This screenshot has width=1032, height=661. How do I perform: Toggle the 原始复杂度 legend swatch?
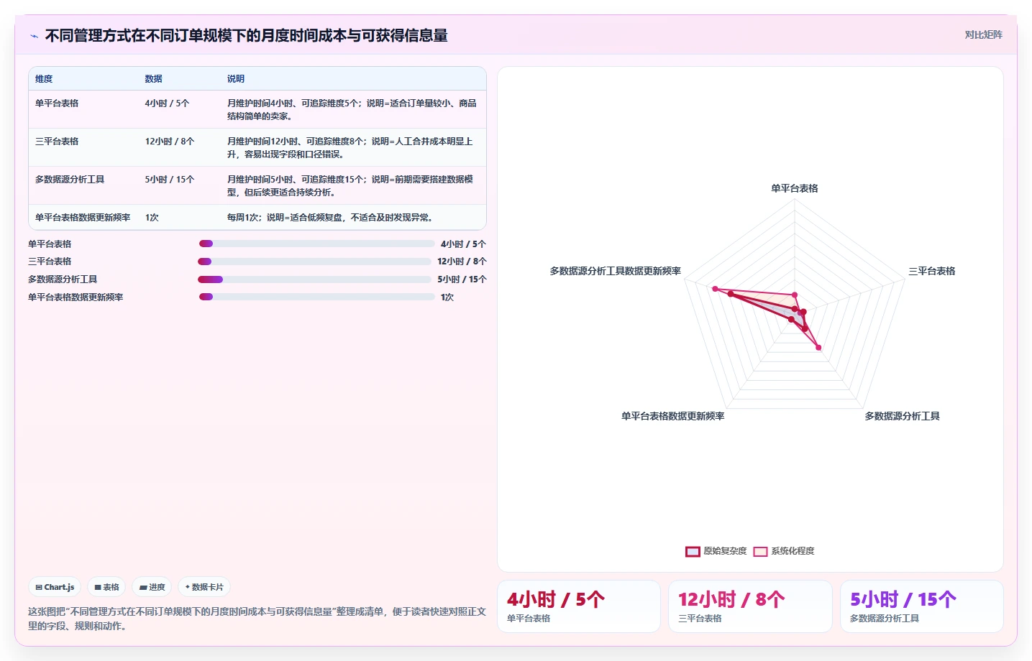pyautogui.click(x=693, y=551)
